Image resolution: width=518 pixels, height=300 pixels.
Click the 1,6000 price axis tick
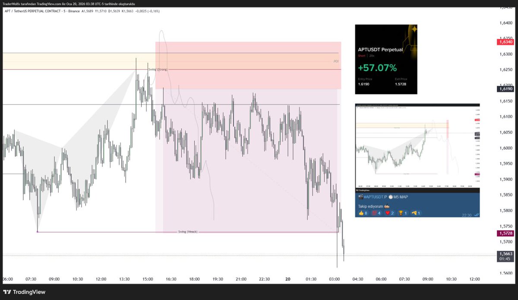coord(505,148)
